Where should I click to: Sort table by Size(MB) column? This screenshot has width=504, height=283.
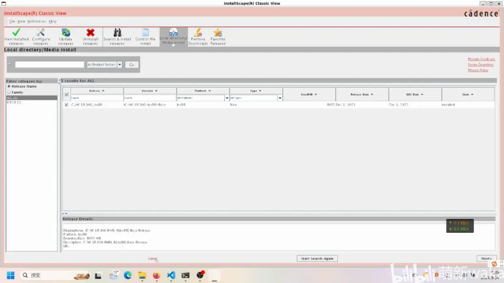click(x=309, y=94)
